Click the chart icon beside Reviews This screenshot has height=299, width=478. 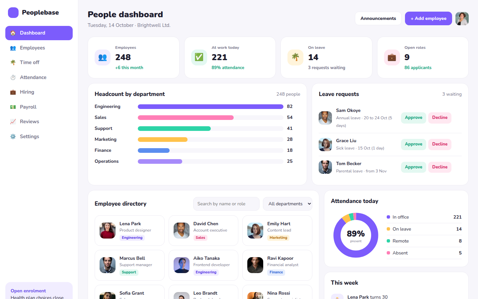13,122
